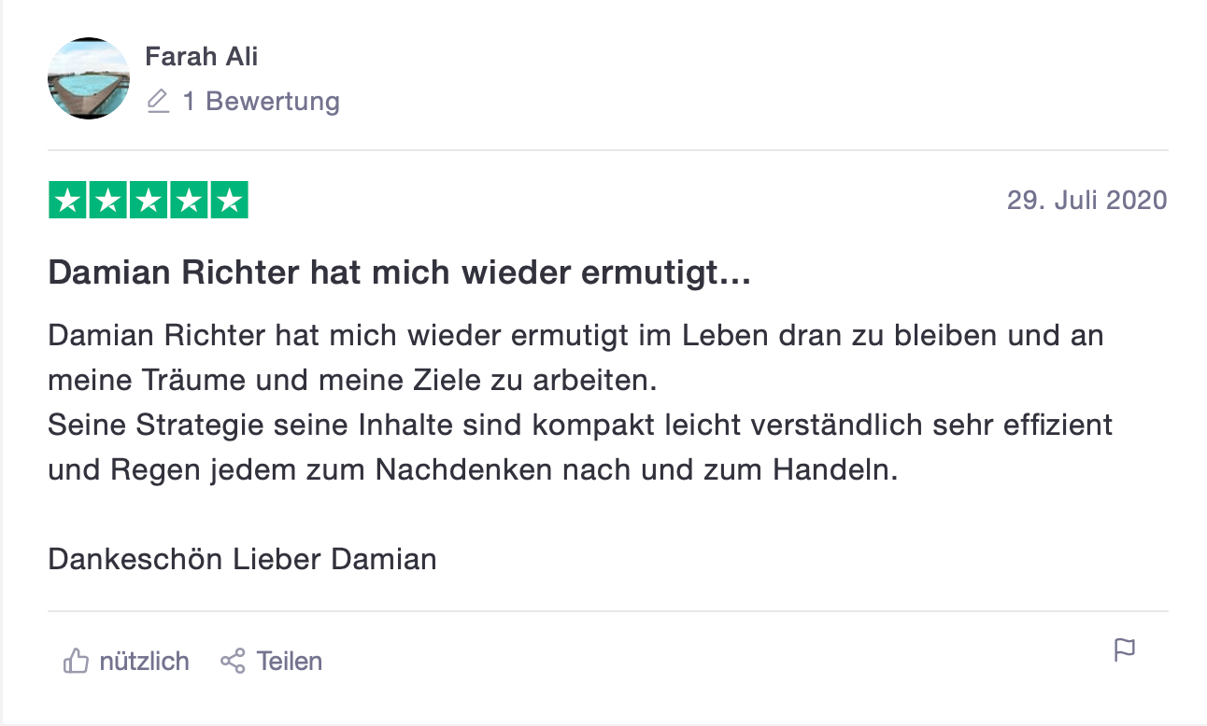The height and width of the screenshot is (726, 1207).
Task: Click the 1 Bewertung review count
Action: pos(261,101)
